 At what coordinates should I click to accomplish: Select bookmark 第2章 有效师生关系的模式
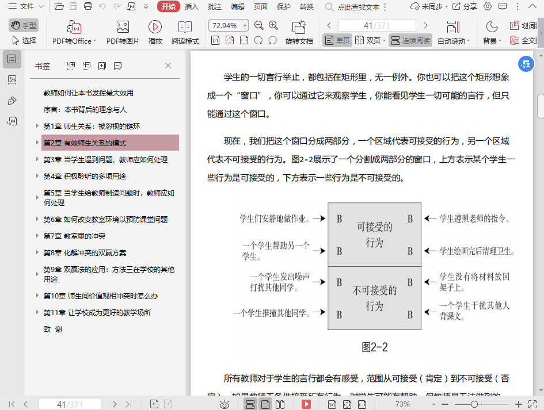tap(110, 143)
